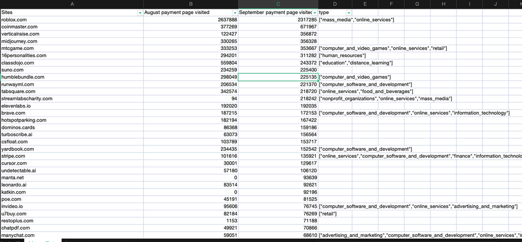522x242 pixels.
Task: Click the roblox.com cell
Action: click(72, 20)
